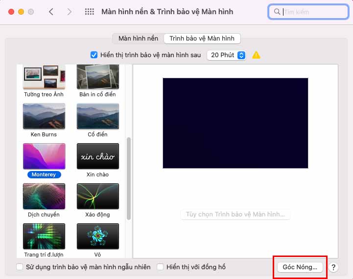Pick the Xáo động screensaver thumbnail
Screen dimensions: 353x279
(98, 196)
